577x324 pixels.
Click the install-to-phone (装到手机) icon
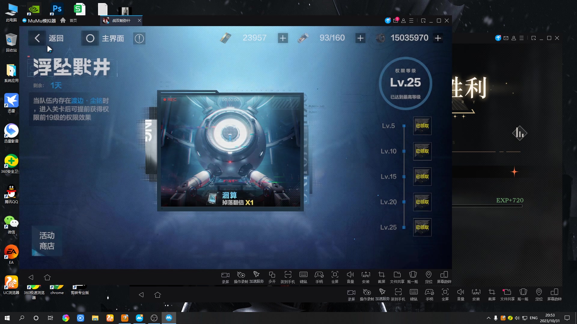coord(288,277)
